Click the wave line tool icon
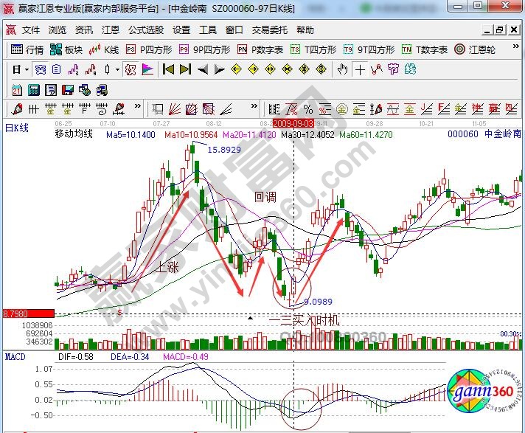This screenshot has height=433, width=525. (x=392, y=109)
